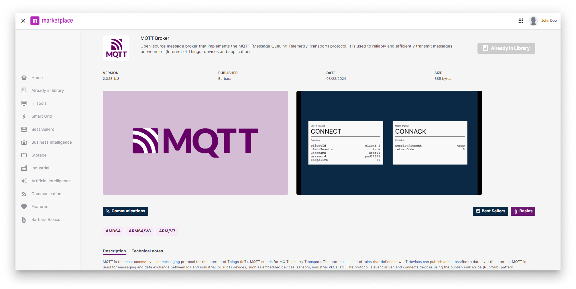Image resolution: width=576 pixels, height=289 pixels.
Task: Switch to the Technical notes tab
Action: (147, 251)
